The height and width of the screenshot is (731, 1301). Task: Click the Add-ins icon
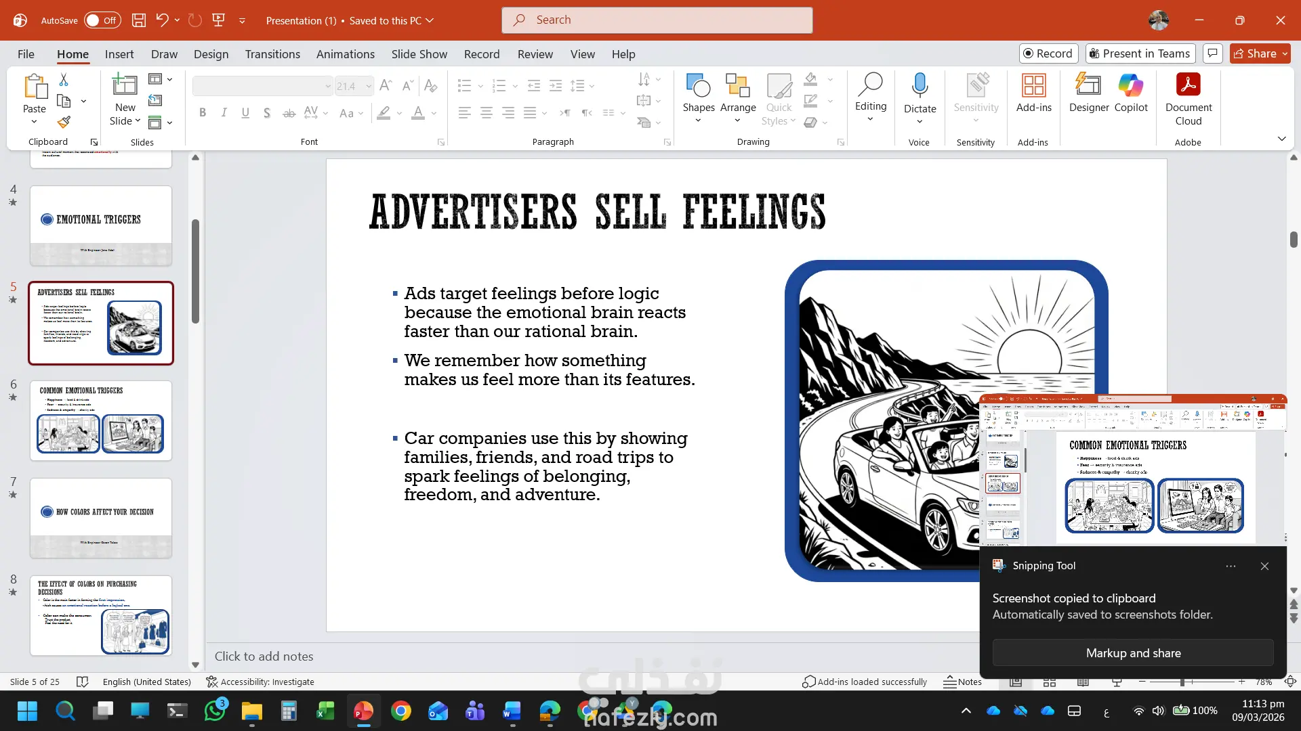tap(1033, 86)
